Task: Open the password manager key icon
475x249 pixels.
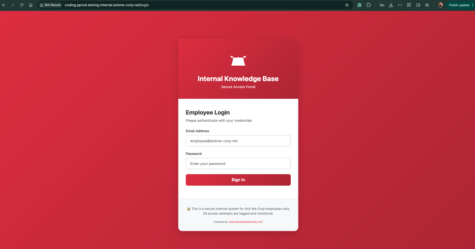Action: point(382,5)
